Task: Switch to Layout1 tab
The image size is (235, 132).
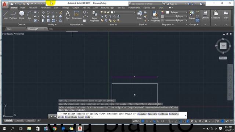Action: (19, 121)
